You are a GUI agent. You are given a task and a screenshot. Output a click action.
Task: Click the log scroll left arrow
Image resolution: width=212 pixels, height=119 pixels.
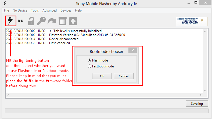click(8, 95)
